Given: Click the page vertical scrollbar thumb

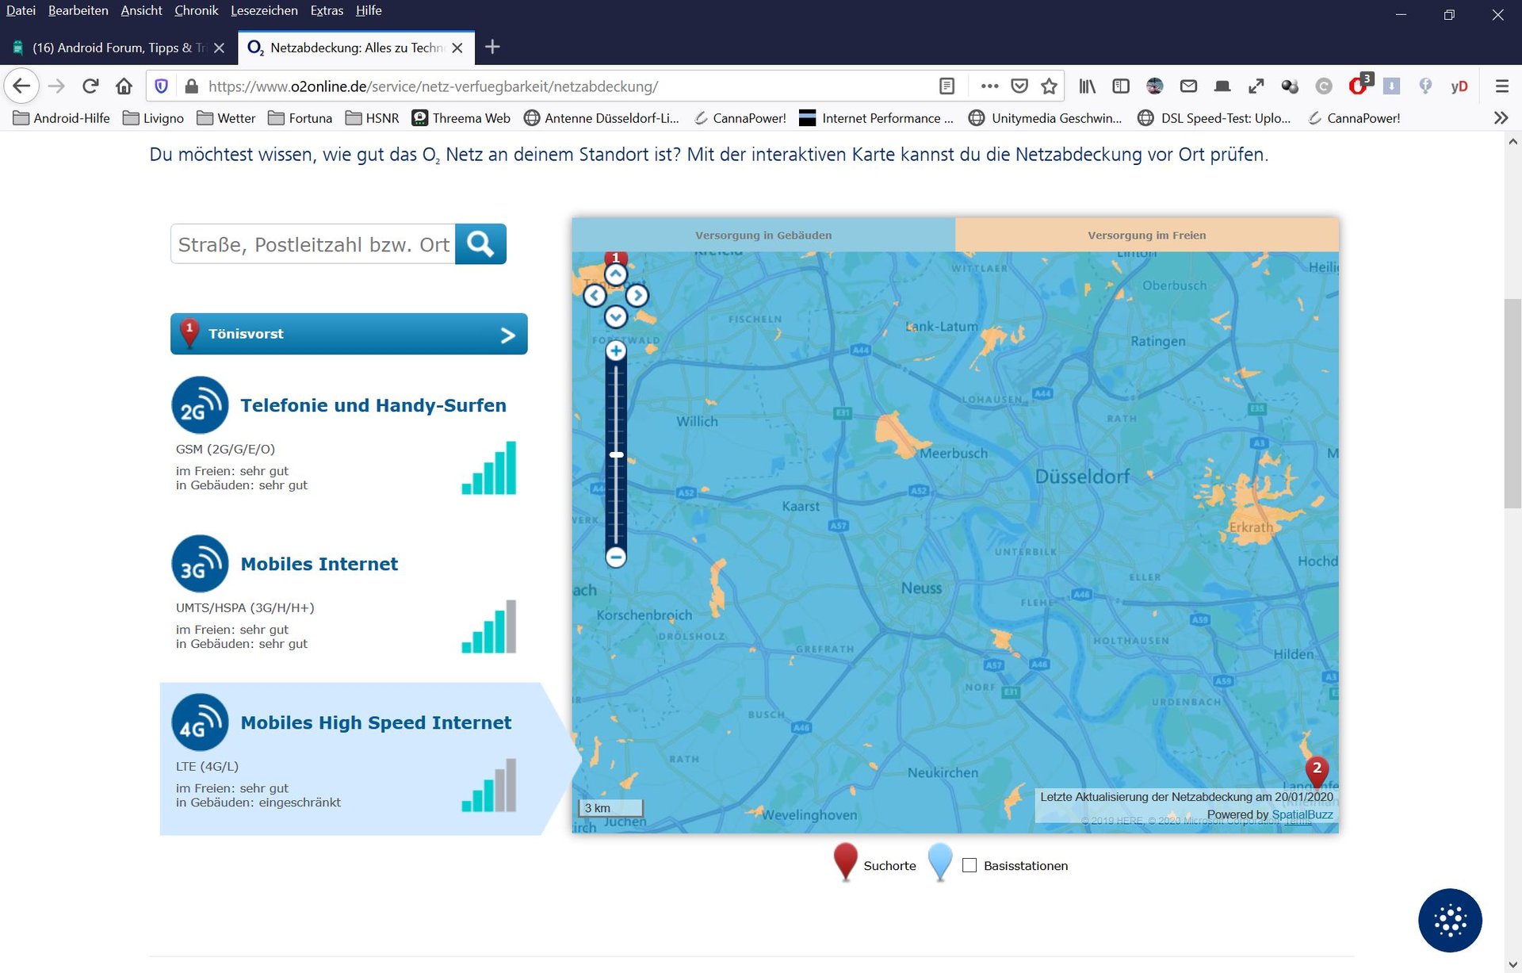Looking at the screenshot, I should (x=1512, y=403).
